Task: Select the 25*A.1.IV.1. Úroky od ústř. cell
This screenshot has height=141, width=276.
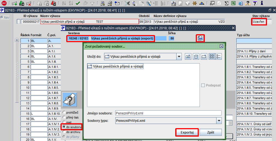Action: (x=254, y=124)
